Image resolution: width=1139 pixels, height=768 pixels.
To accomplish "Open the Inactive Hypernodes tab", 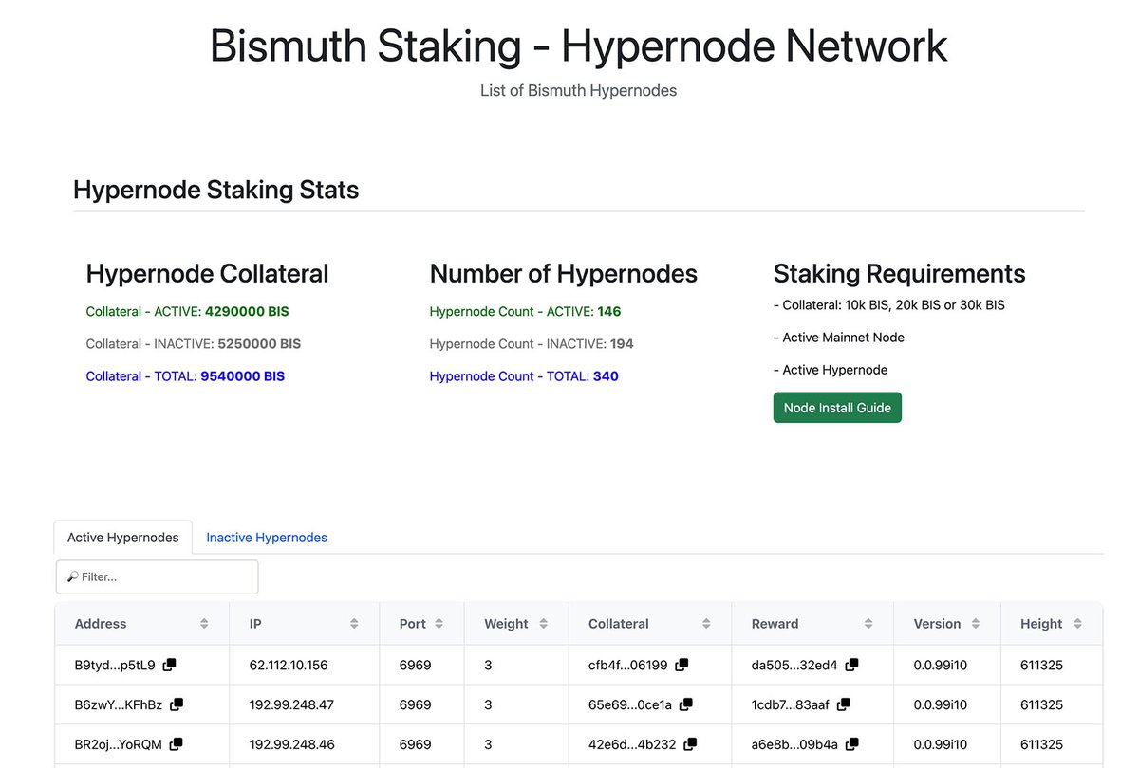I will pyautogui.click(x=267, y=538).
